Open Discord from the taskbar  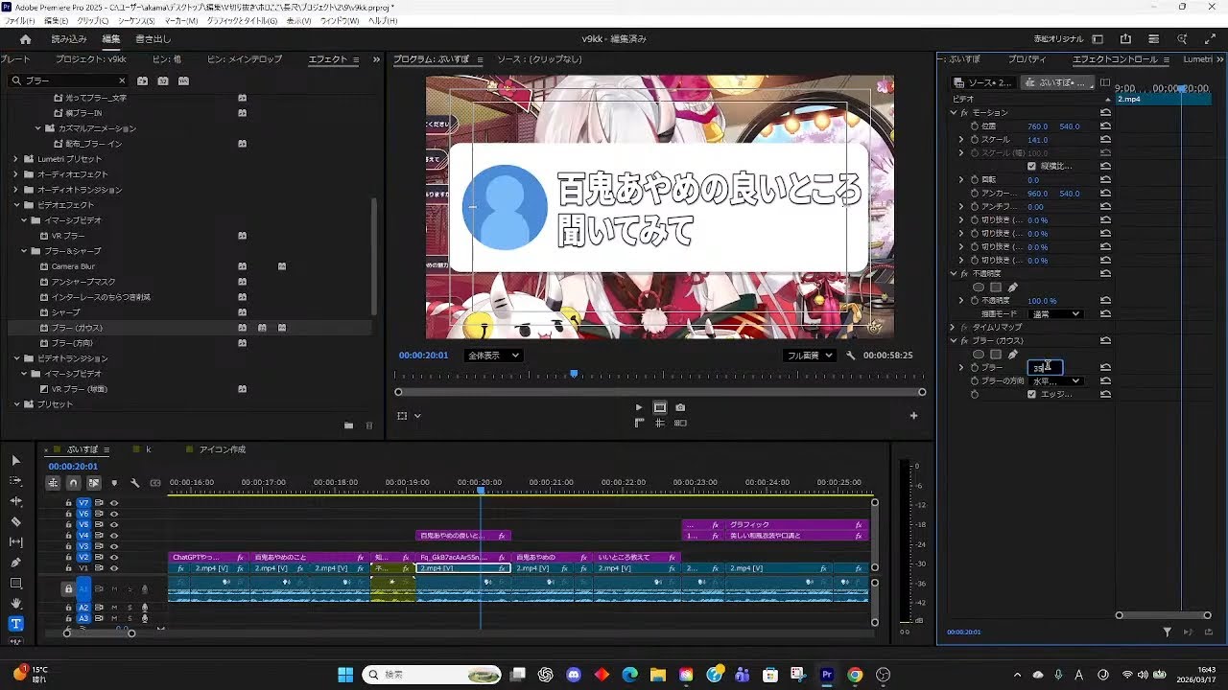(574, 675)
